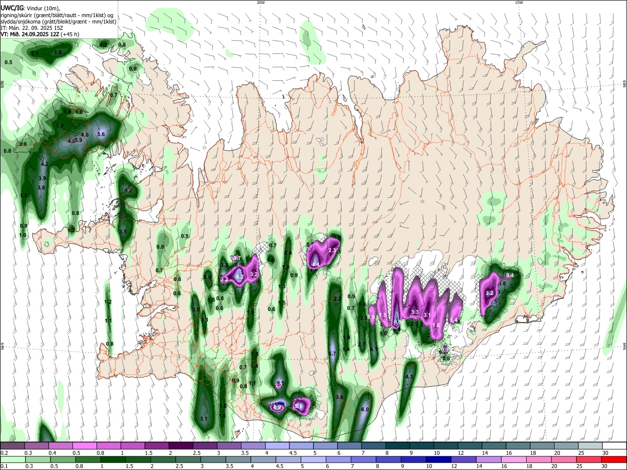Screen dimensions: 627x470
Task: Click the '5.1' precipitation value on the map
Action: (x=298, y=406)
